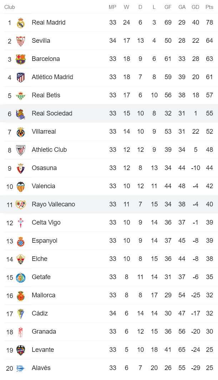Open the Rayo Vallecano team page
The width and height of the screenshot is (218, 380).
click(52, 204)
